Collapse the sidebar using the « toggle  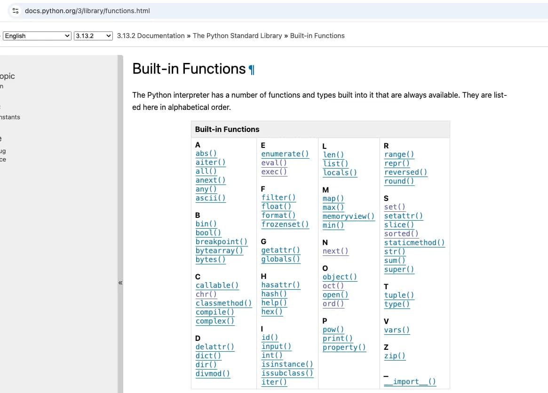[120, 283]
